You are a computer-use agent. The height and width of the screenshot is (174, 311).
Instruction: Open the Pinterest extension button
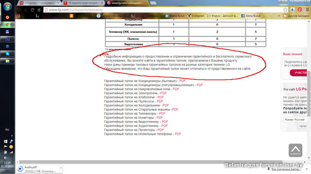click(x=300, y=9)
